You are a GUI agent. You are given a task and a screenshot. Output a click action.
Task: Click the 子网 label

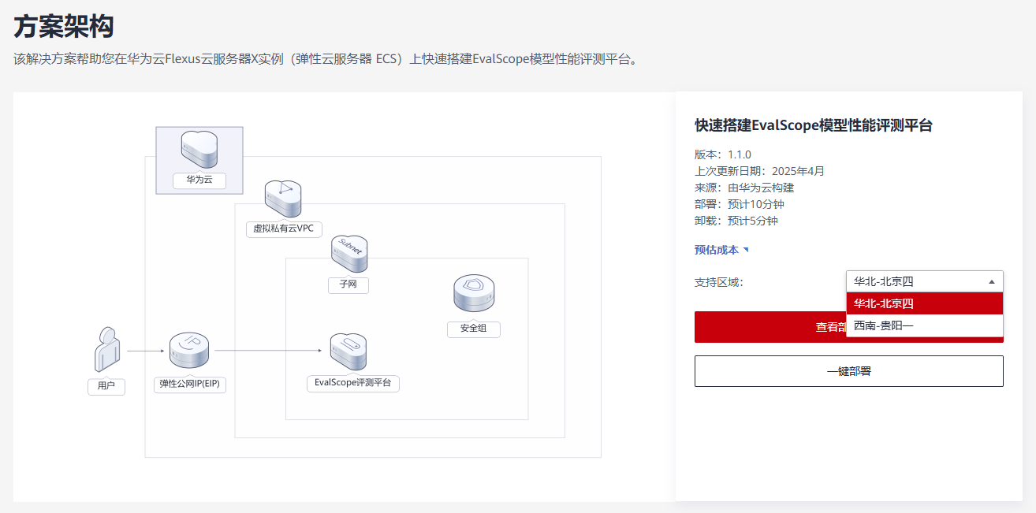point(348,284)
